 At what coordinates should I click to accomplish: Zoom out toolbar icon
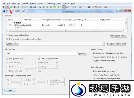click(76, 7)
